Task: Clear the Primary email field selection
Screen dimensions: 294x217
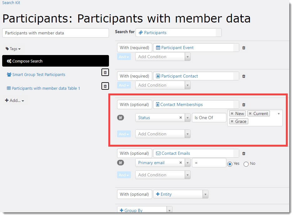Action: (x=181, y=163)
